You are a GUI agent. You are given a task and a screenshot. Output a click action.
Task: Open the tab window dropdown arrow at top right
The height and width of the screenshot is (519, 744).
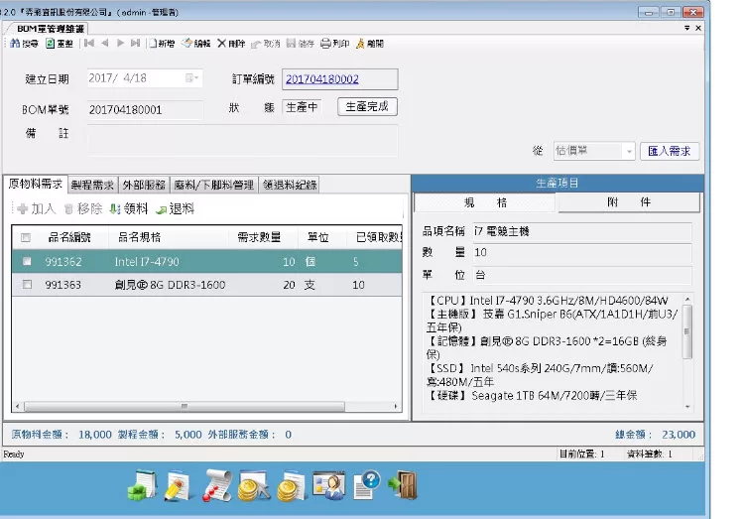[x=685, y=29]
